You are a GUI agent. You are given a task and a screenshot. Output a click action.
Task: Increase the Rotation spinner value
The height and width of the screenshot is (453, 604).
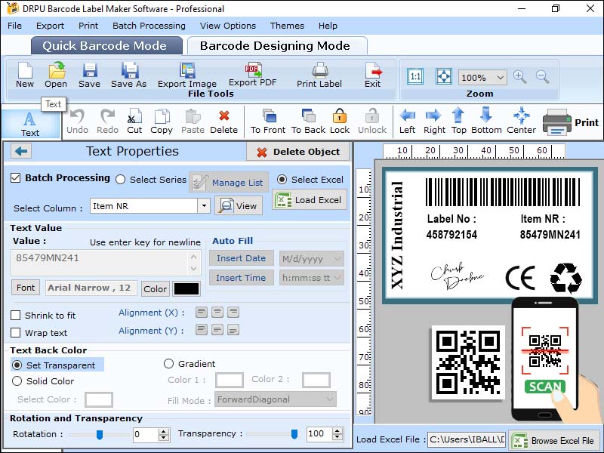click(164, 431)
